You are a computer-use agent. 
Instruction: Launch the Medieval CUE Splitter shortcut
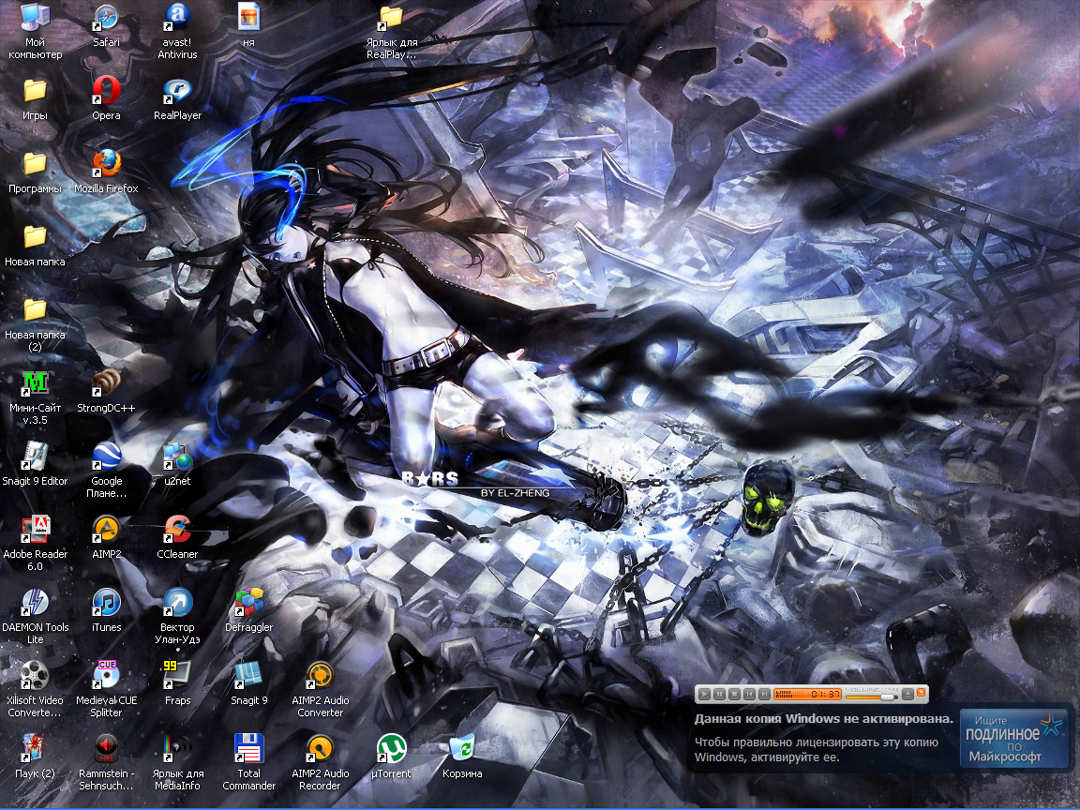[x=106, y=689]
